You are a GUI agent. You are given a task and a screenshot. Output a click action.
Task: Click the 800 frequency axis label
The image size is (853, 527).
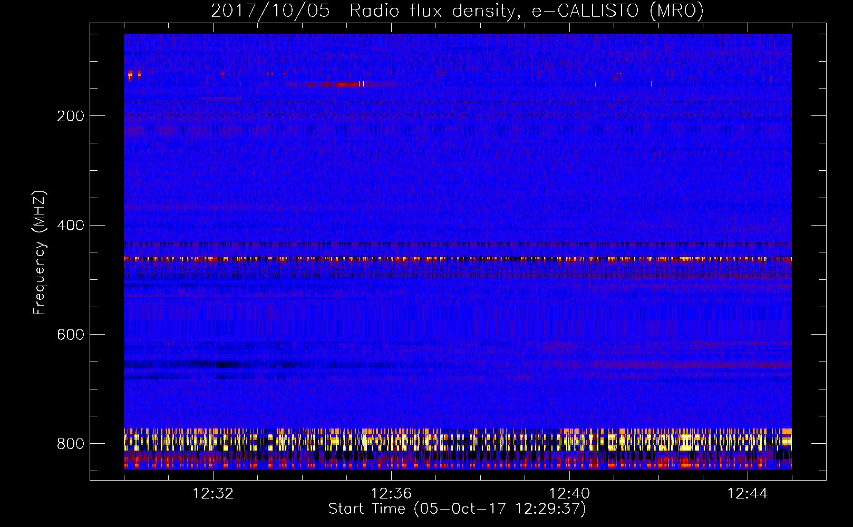(x=71, y=444)
